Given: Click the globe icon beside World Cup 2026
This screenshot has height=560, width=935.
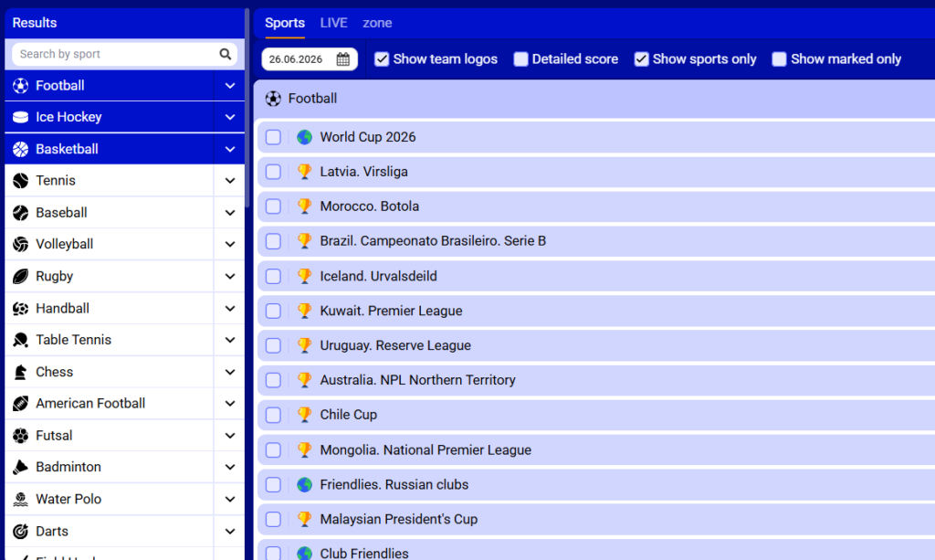Looking at the screenshot, I should (305, 137).
